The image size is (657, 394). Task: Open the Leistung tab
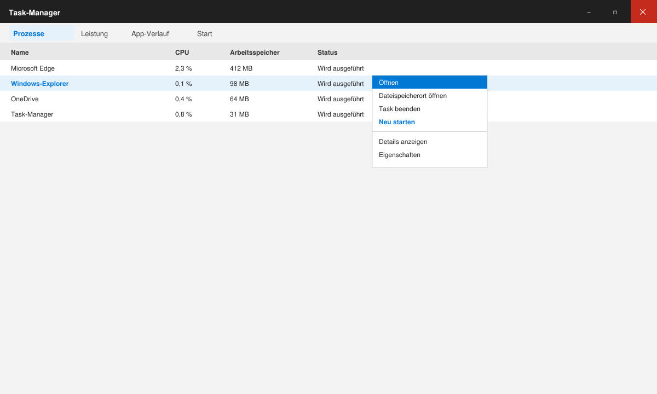[x=94, y=33]
